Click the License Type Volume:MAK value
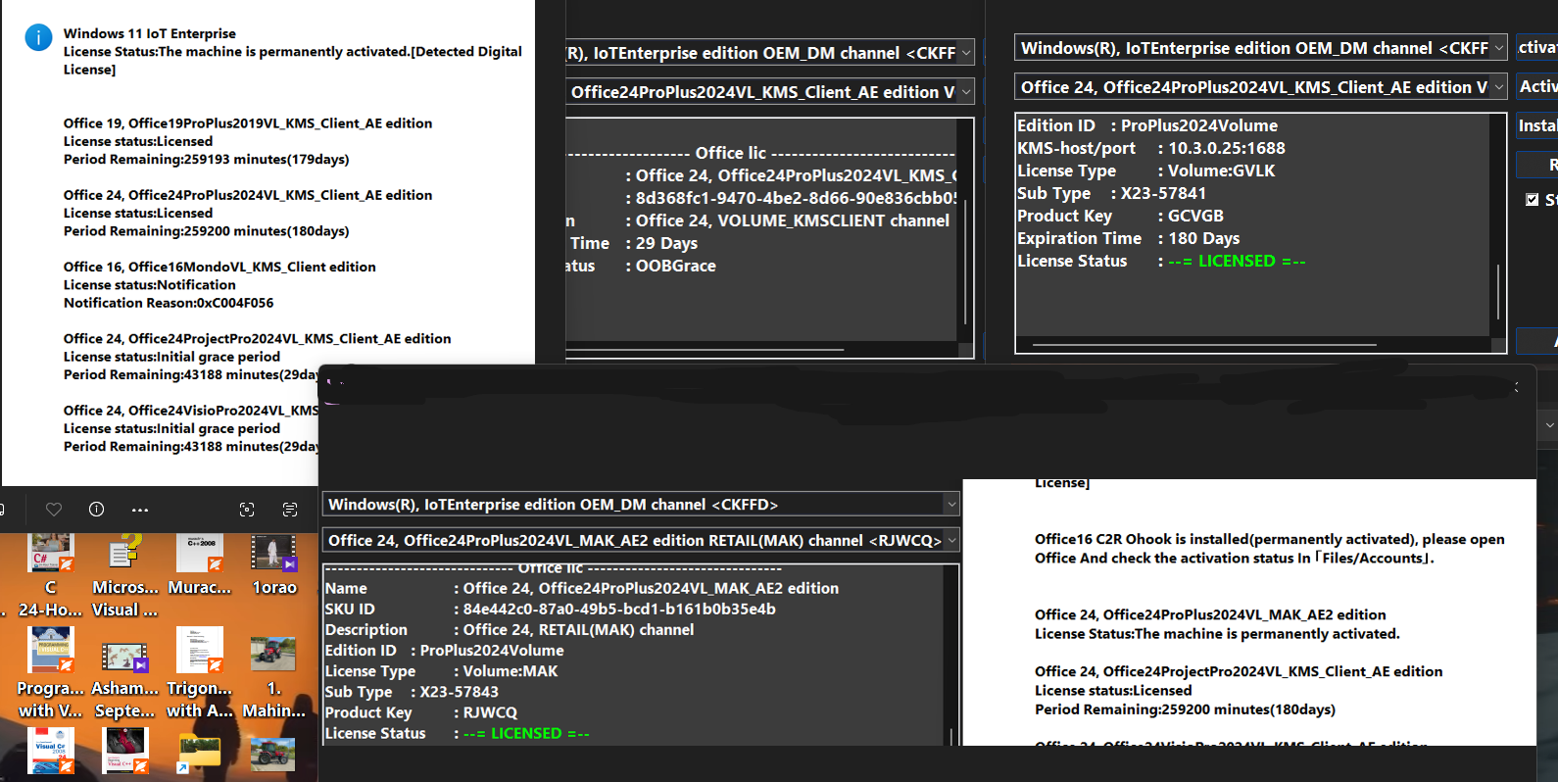Image resolution: width=1558 pixels, height=782 pixels. 511,671
